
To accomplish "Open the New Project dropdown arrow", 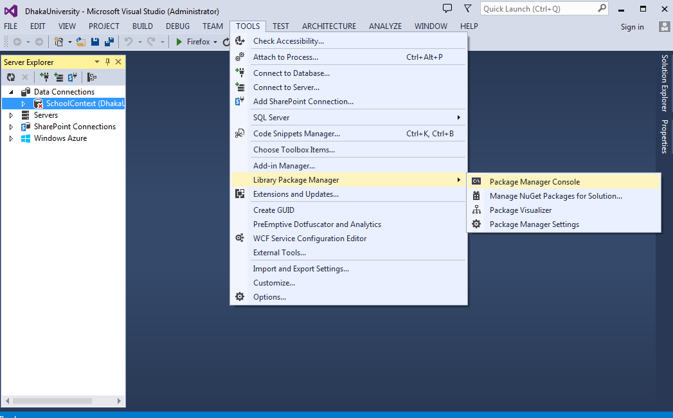I will (70, 42).
